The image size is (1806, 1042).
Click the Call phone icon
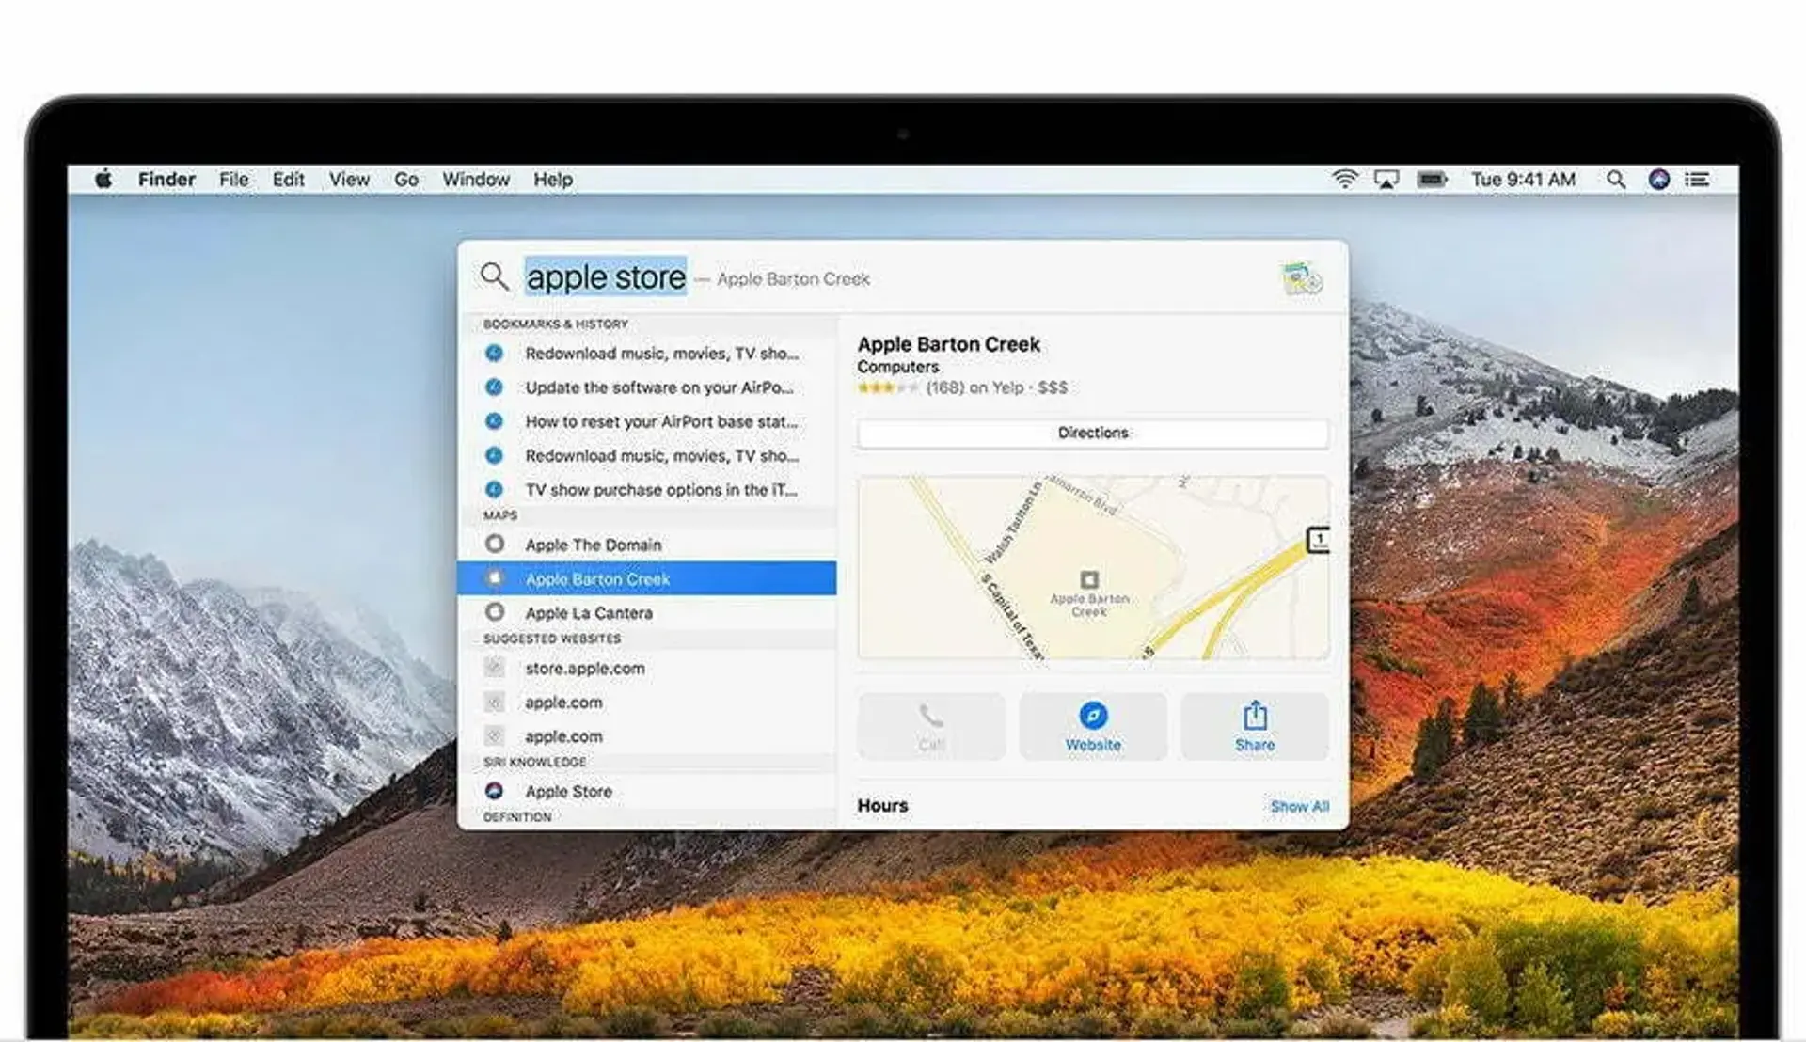931,716
